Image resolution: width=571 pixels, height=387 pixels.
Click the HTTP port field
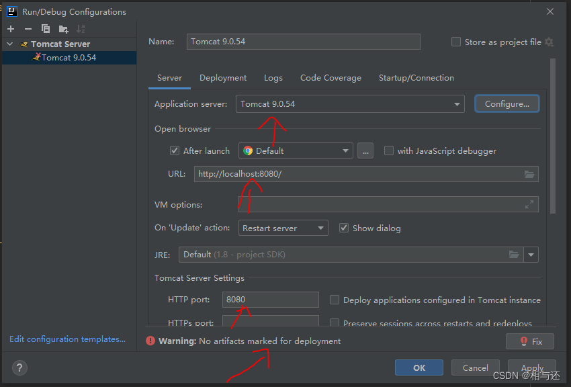(x=271, y=300)
